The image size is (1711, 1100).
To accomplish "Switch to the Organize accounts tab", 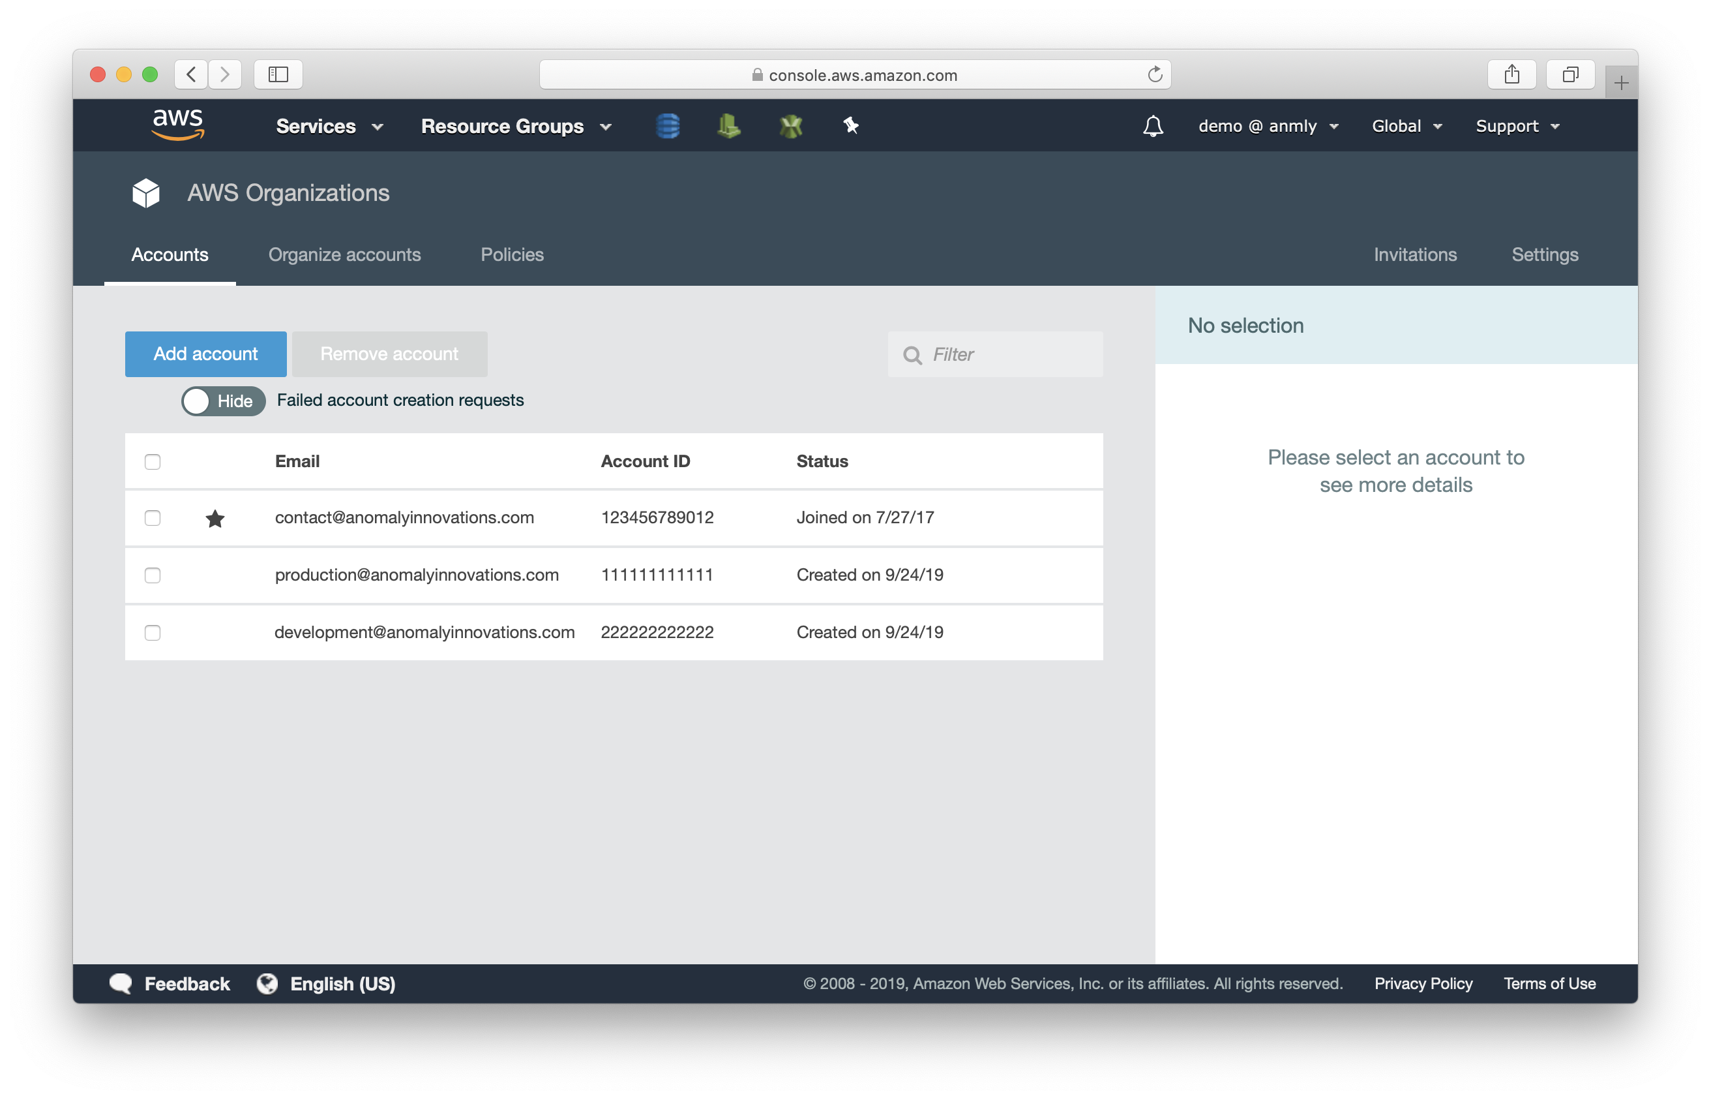I will click(346, 254).
